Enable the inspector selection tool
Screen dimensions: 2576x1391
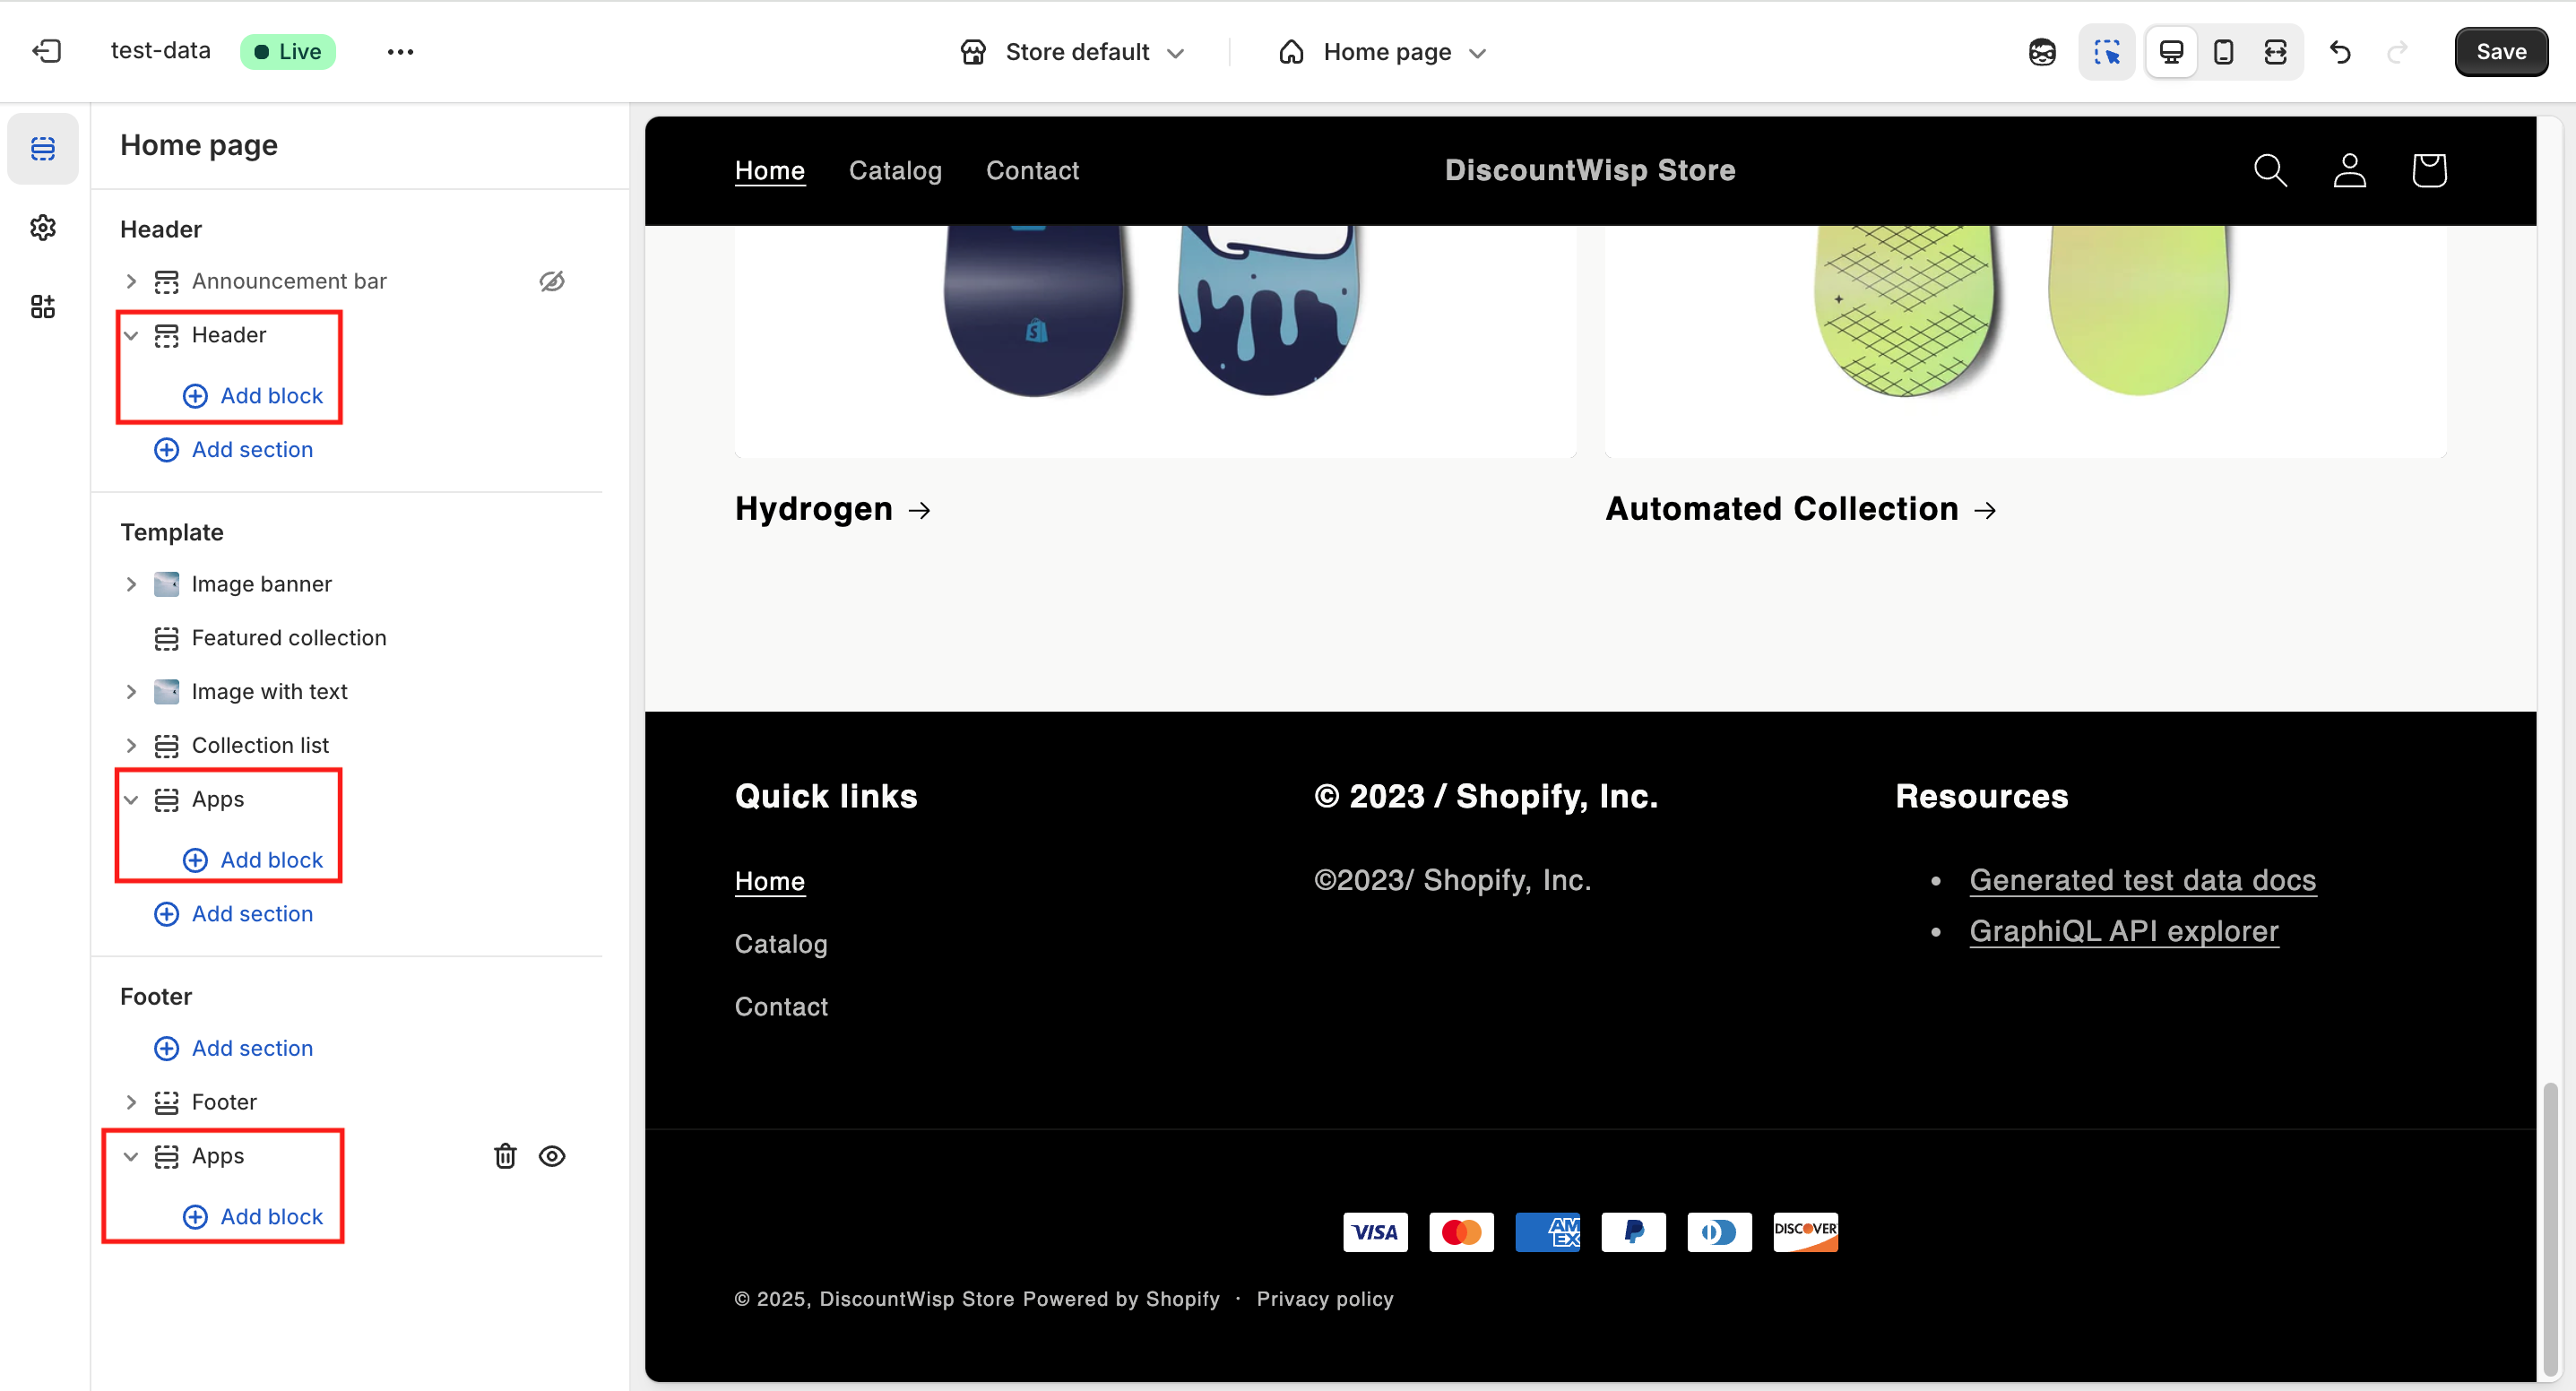pos(2106,52)
